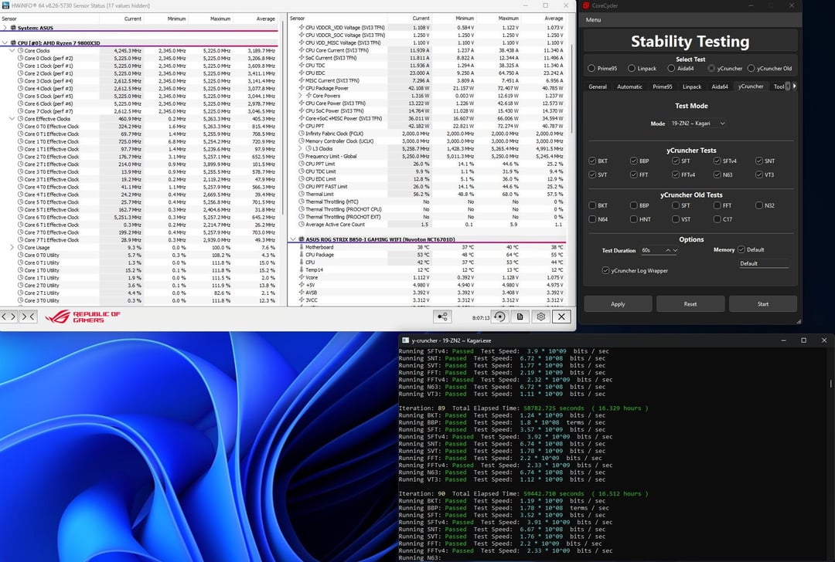This screenshot has width=835, height=562.
Task: Click the HWiNFO network share icon
Action: [442, 317]
